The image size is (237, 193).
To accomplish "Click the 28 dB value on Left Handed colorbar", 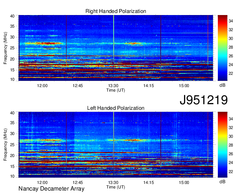I will pyautogui.click(x=231, y=145).
